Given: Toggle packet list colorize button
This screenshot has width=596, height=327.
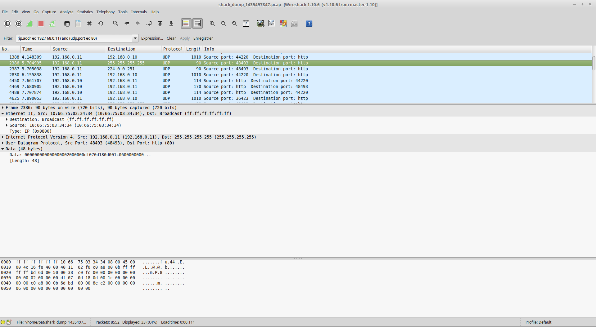Looking at the screenshot, I should click(186, 24).
